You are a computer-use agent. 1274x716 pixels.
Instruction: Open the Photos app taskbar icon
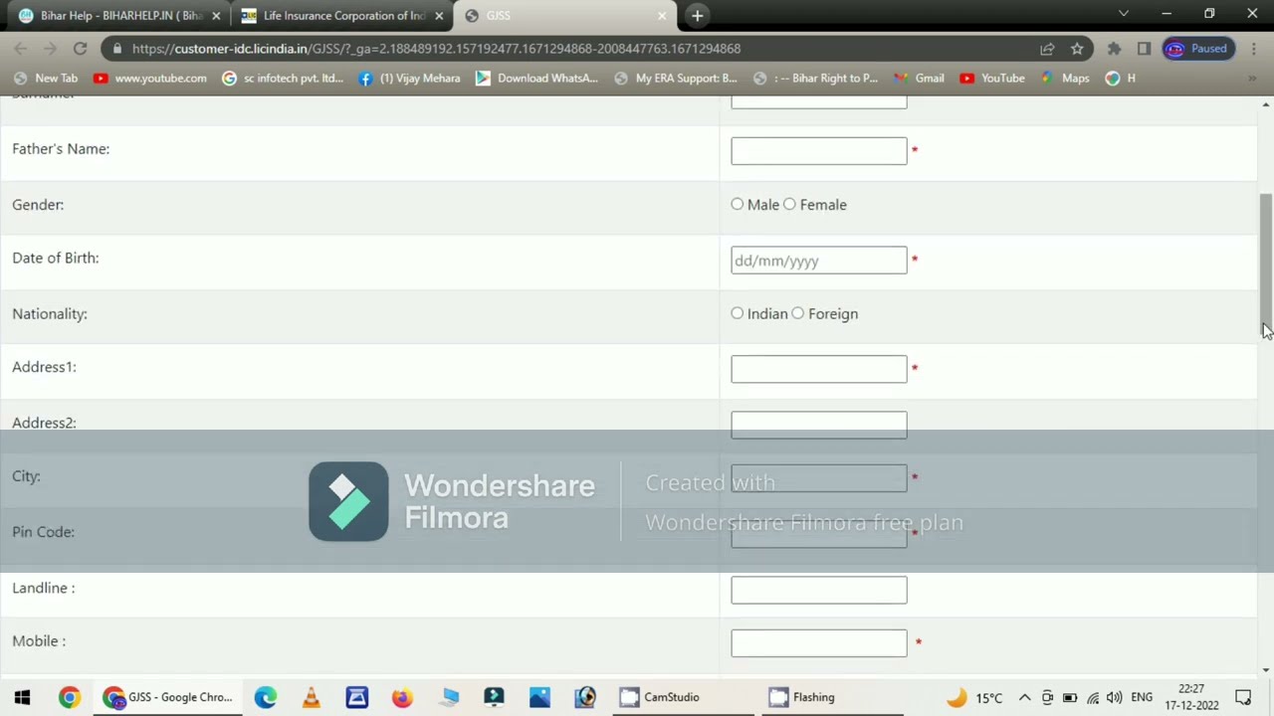tap(539, 697)
